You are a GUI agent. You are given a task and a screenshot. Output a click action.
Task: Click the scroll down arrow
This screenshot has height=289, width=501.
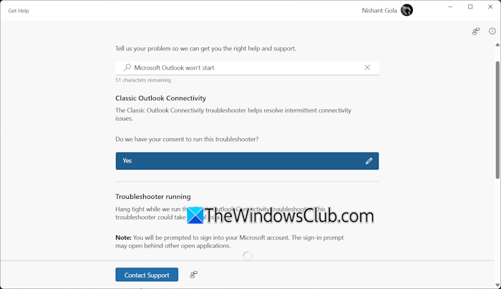coord(497,285)
